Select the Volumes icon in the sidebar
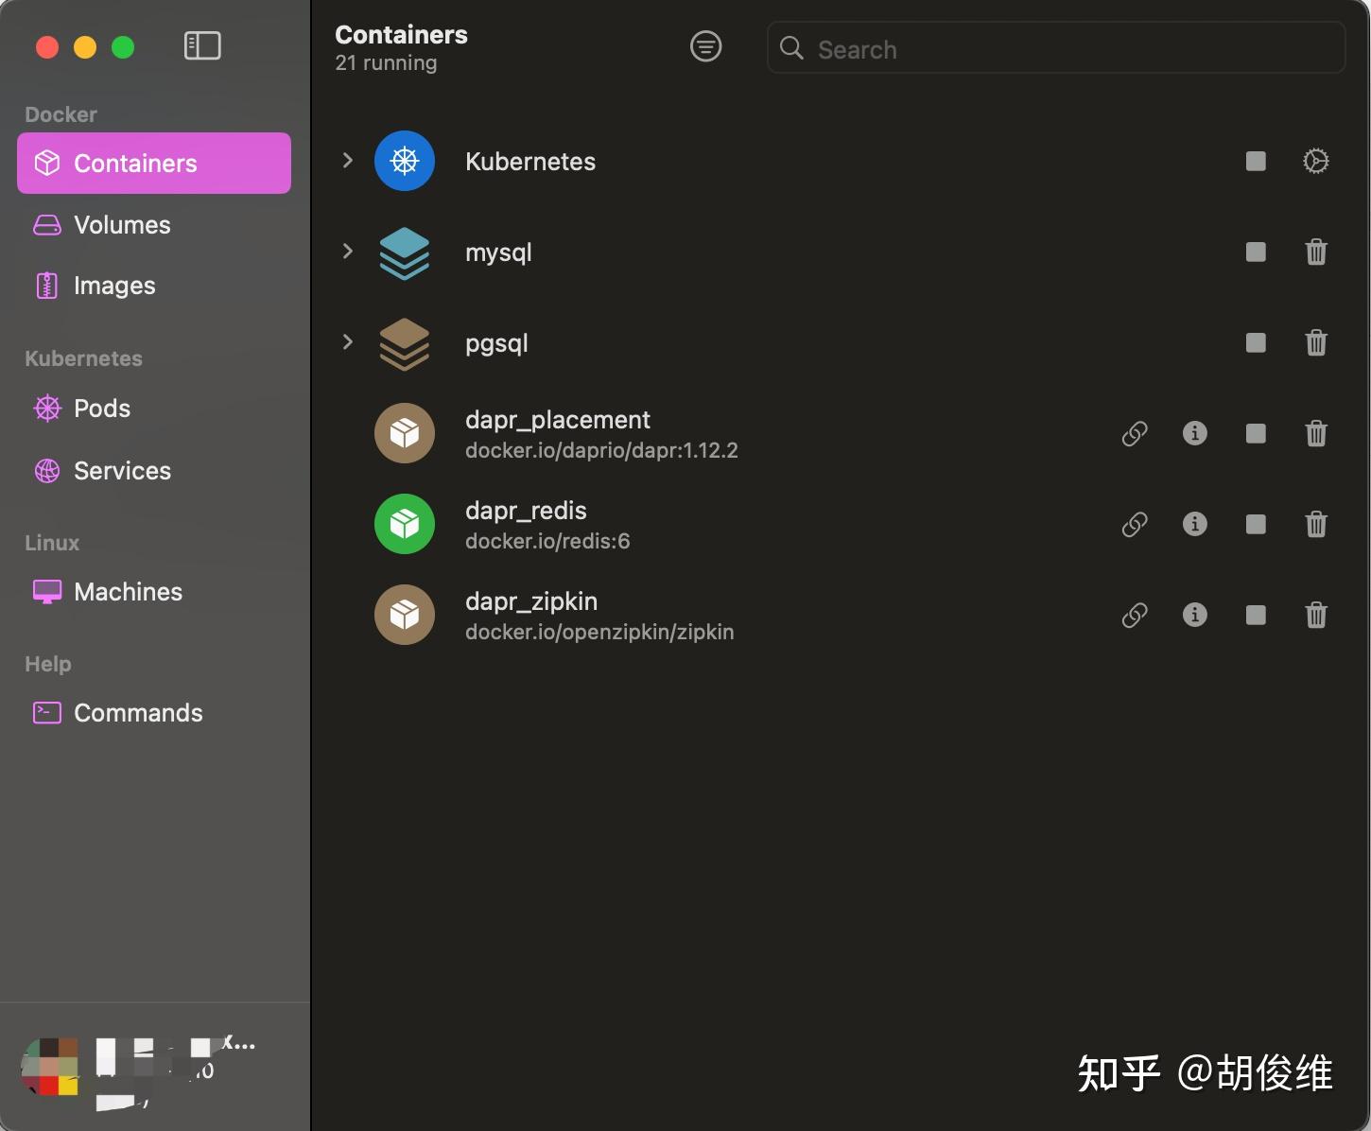1371x1131 pixels. pyautogui.click(x=121, y=225)
